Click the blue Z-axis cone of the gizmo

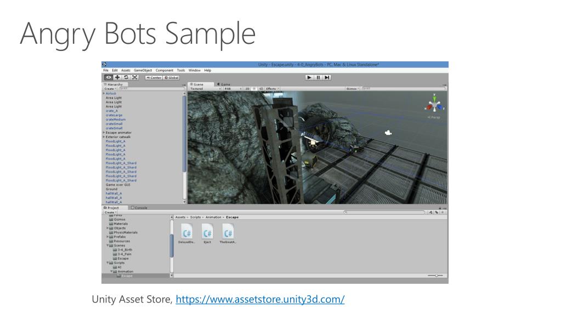(x=440, y=107)
